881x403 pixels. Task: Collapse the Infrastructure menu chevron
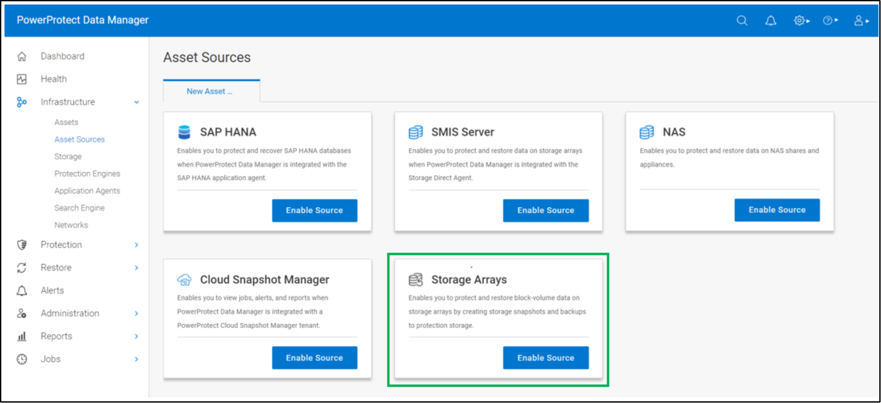[x=136, y=102]
